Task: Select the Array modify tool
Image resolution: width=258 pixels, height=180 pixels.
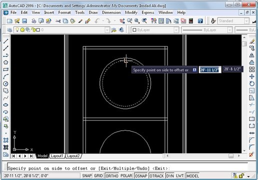Action: (252, 69)
